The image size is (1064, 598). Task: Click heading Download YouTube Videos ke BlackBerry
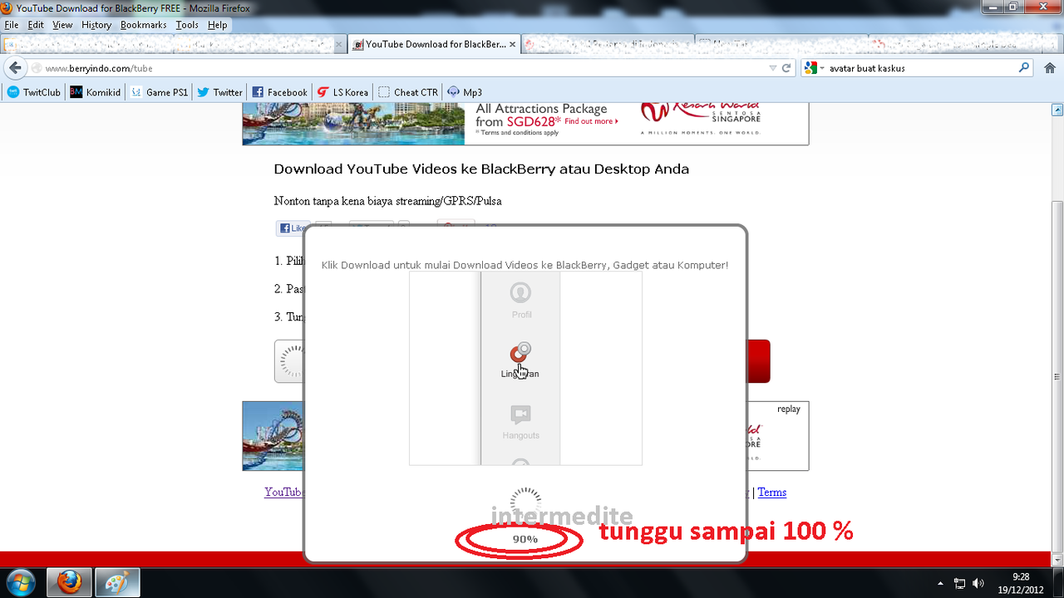(481, 169)
